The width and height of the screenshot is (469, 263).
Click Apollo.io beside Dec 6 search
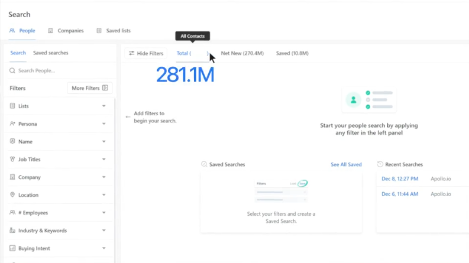pos(441,194)
